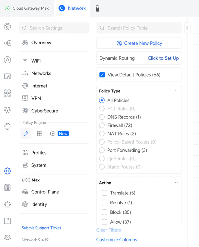Open the Cloud Gateway Max tab
This screenshot has height=247, width=199.
click(27, 8)
